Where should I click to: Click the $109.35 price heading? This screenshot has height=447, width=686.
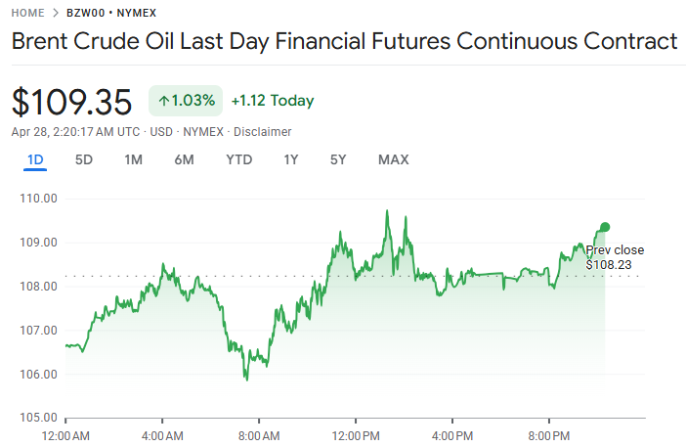pos(71,102)
